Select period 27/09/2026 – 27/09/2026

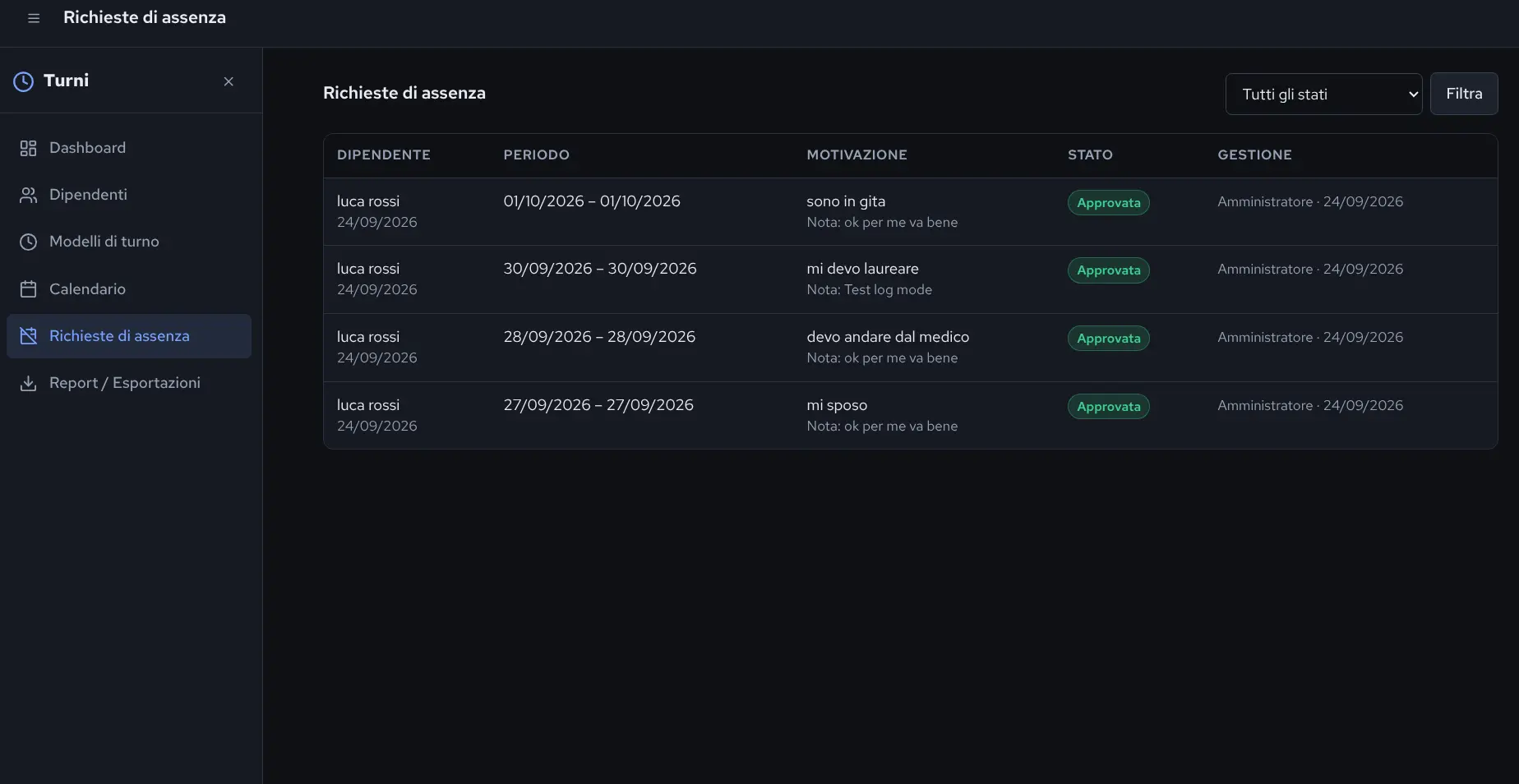pyautogui.click(x=598, y=405)
